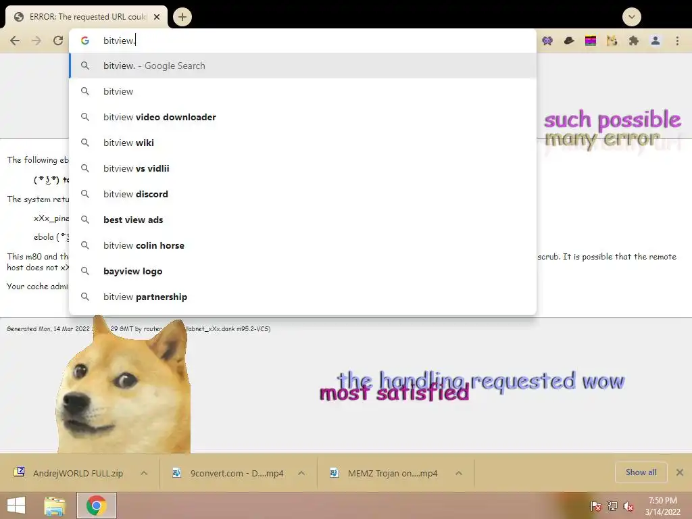Image resolution: width=692 pixels, height=519 pixels.
Task: Click the doge extension icon
Action: click(612, 41)
